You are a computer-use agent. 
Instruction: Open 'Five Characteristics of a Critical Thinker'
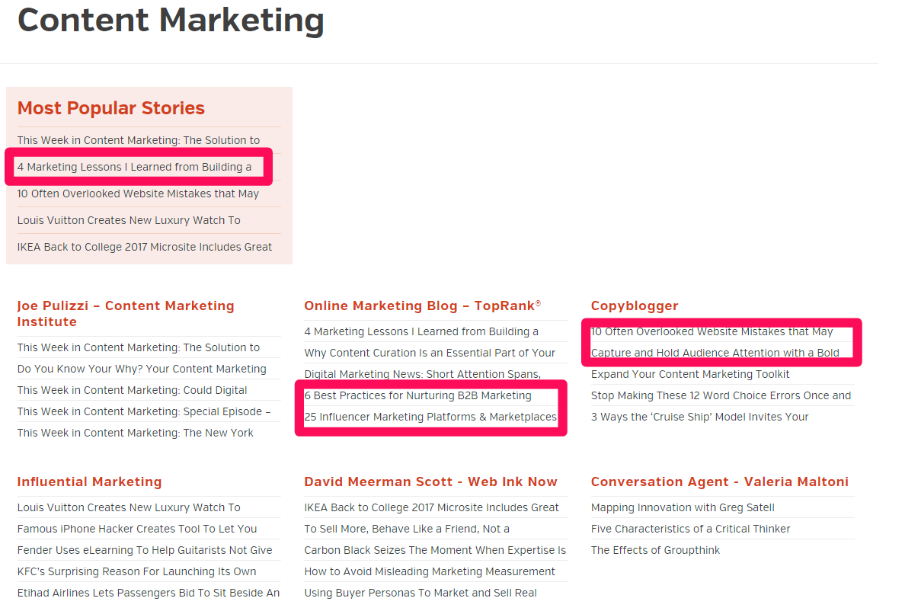pos(690,529)
